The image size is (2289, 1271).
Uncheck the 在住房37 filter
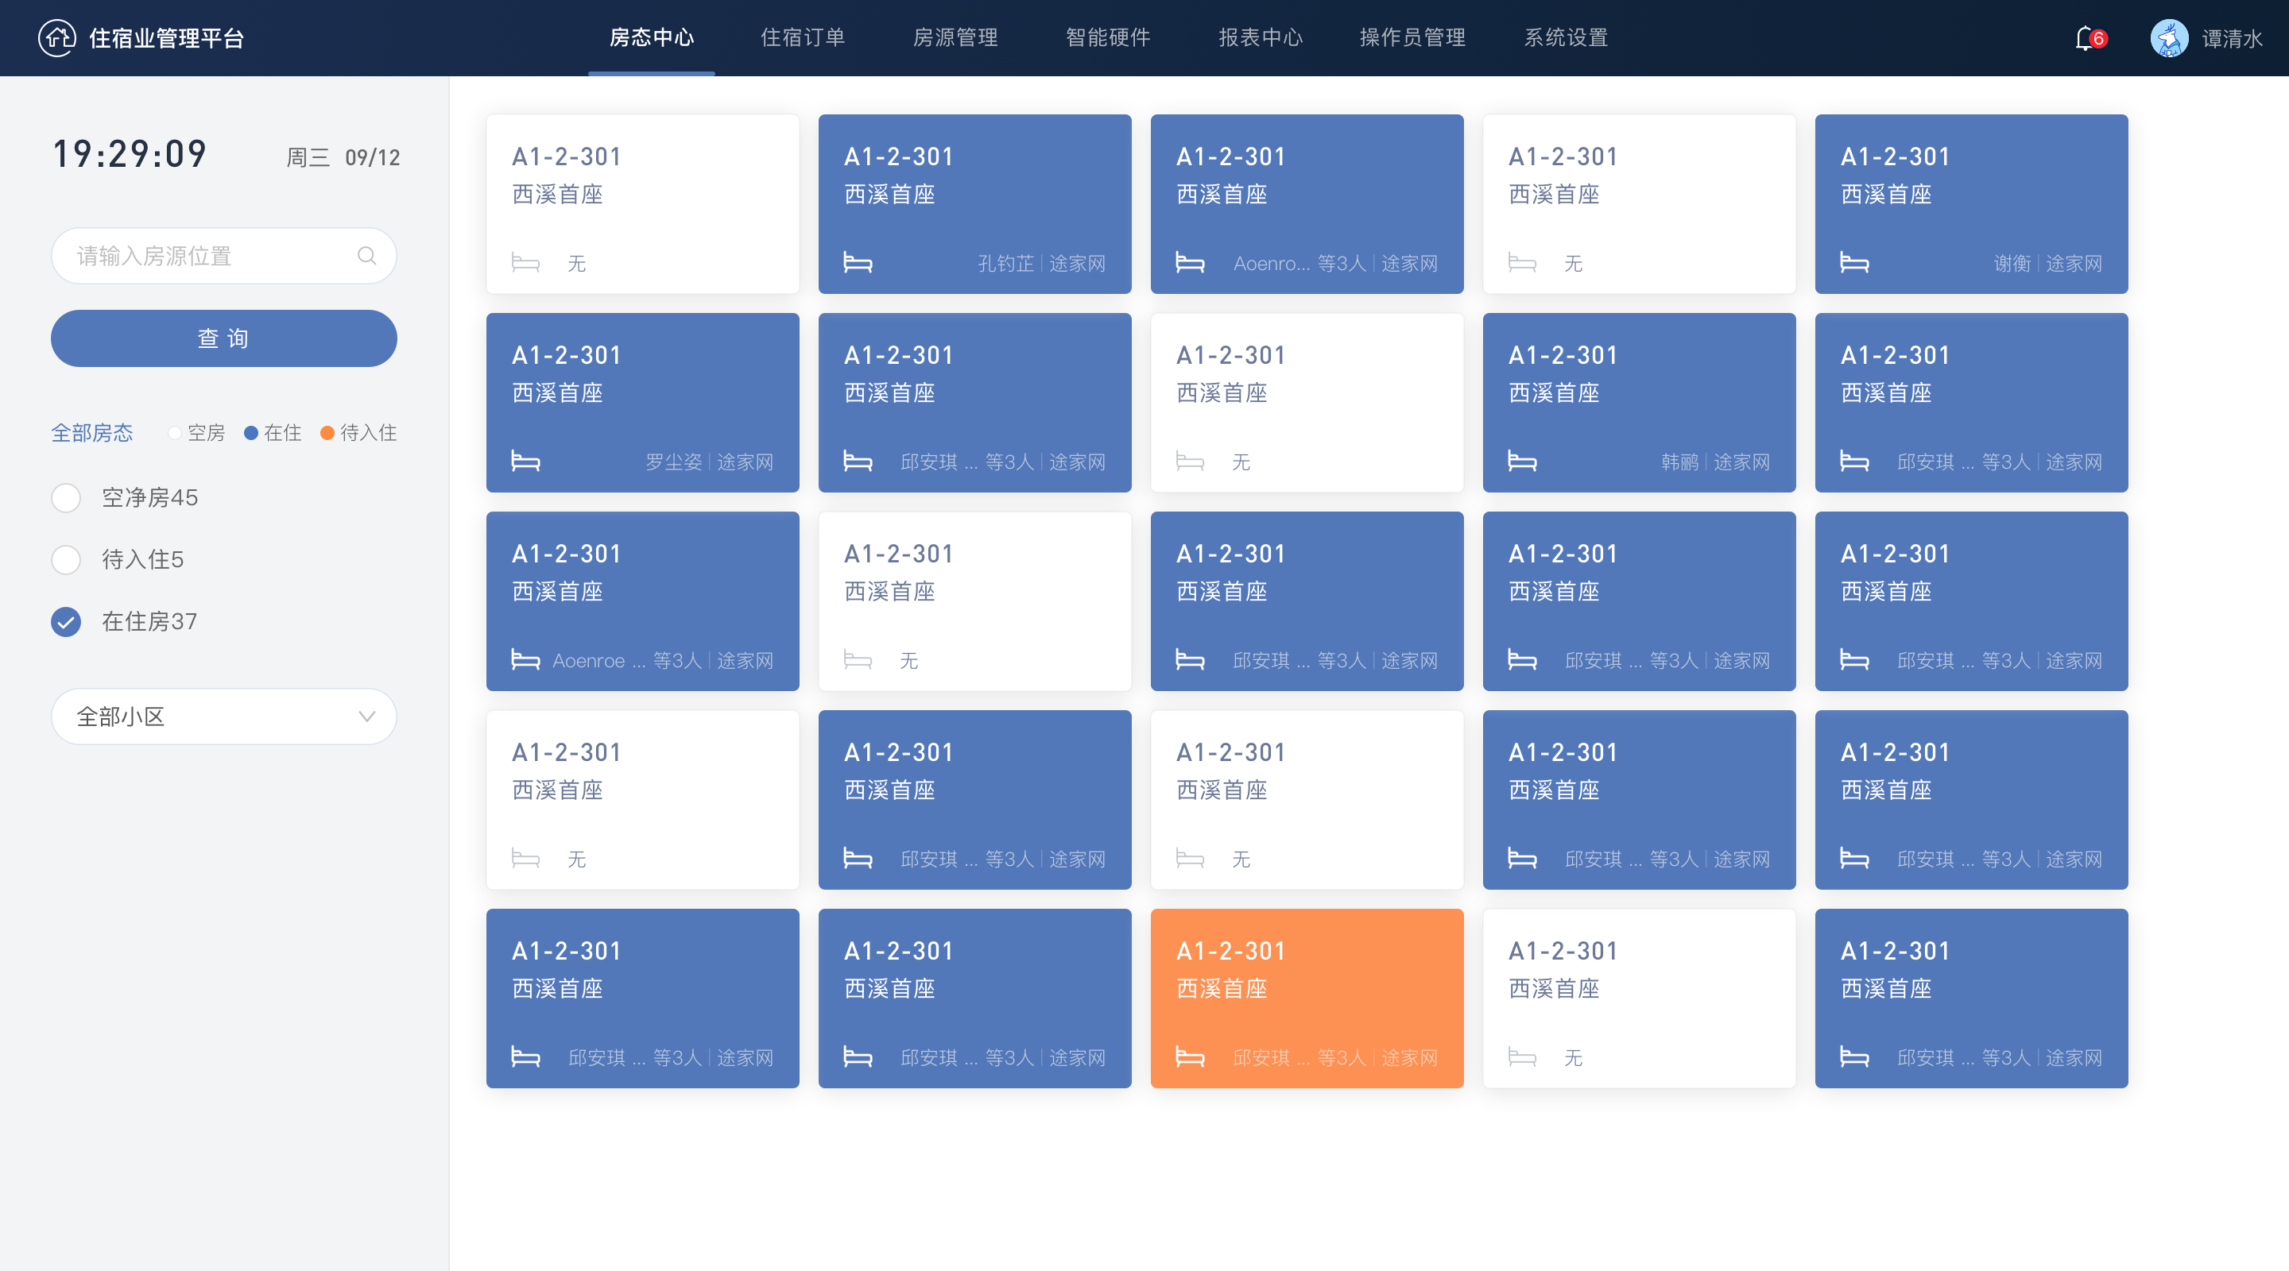point(66,622)
